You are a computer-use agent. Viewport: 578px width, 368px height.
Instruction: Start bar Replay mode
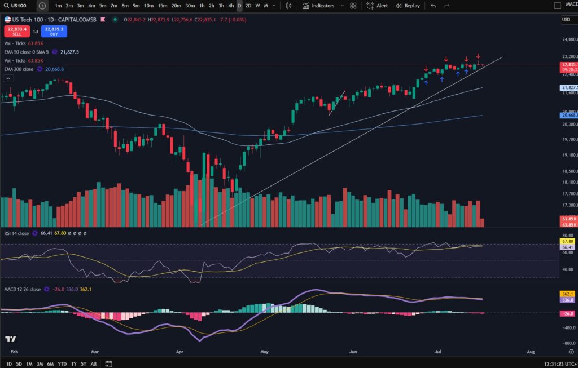pos(408,6)
